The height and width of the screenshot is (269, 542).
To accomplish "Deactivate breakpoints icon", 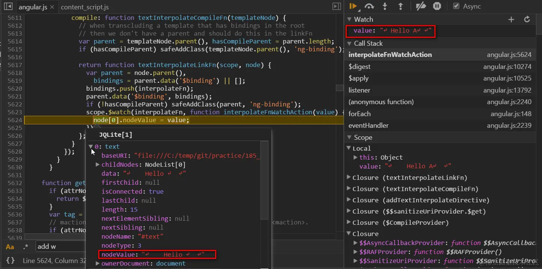I will [421, 6].
